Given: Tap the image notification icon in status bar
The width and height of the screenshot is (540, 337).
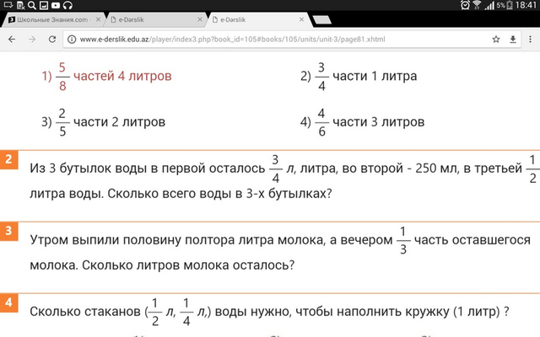Looking at the screenshot, I should 44,5.
